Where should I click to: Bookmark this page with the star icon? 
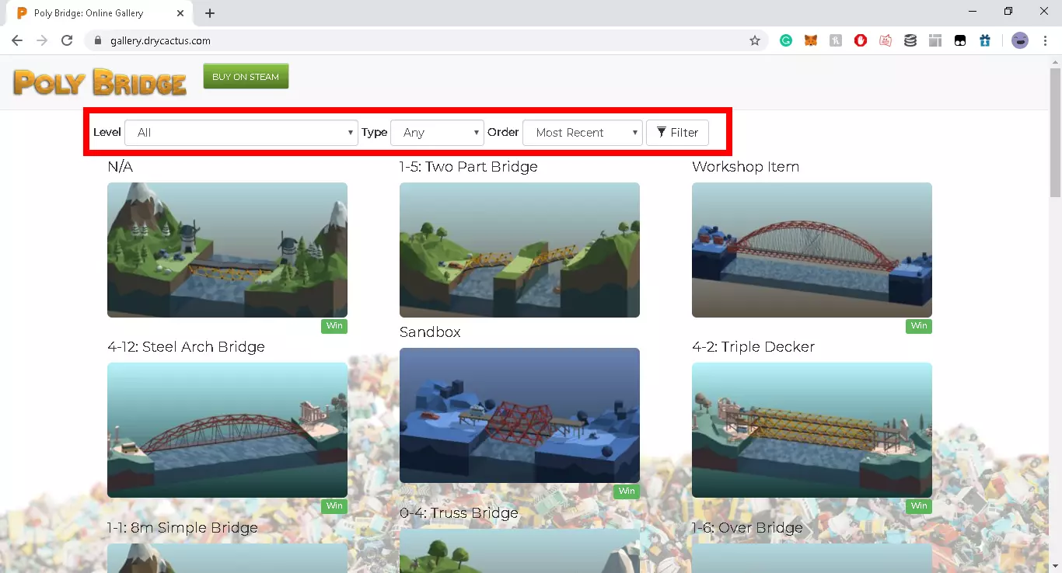(755, 40)
